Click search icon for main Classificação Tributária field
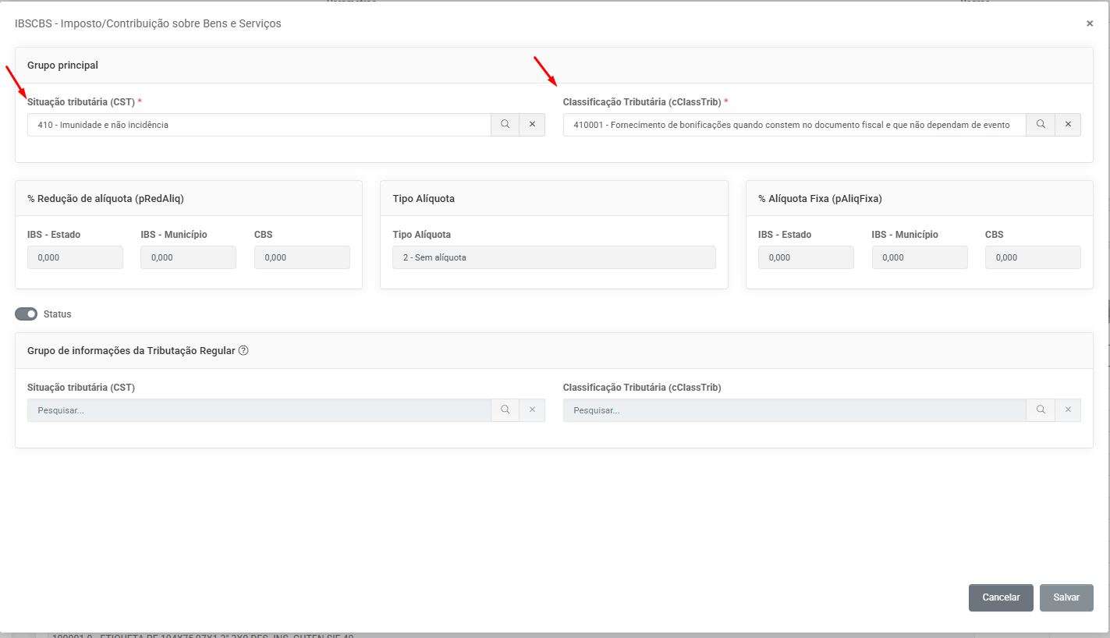Screen dimensions: 1110x638 click(x=1041, y=125)
